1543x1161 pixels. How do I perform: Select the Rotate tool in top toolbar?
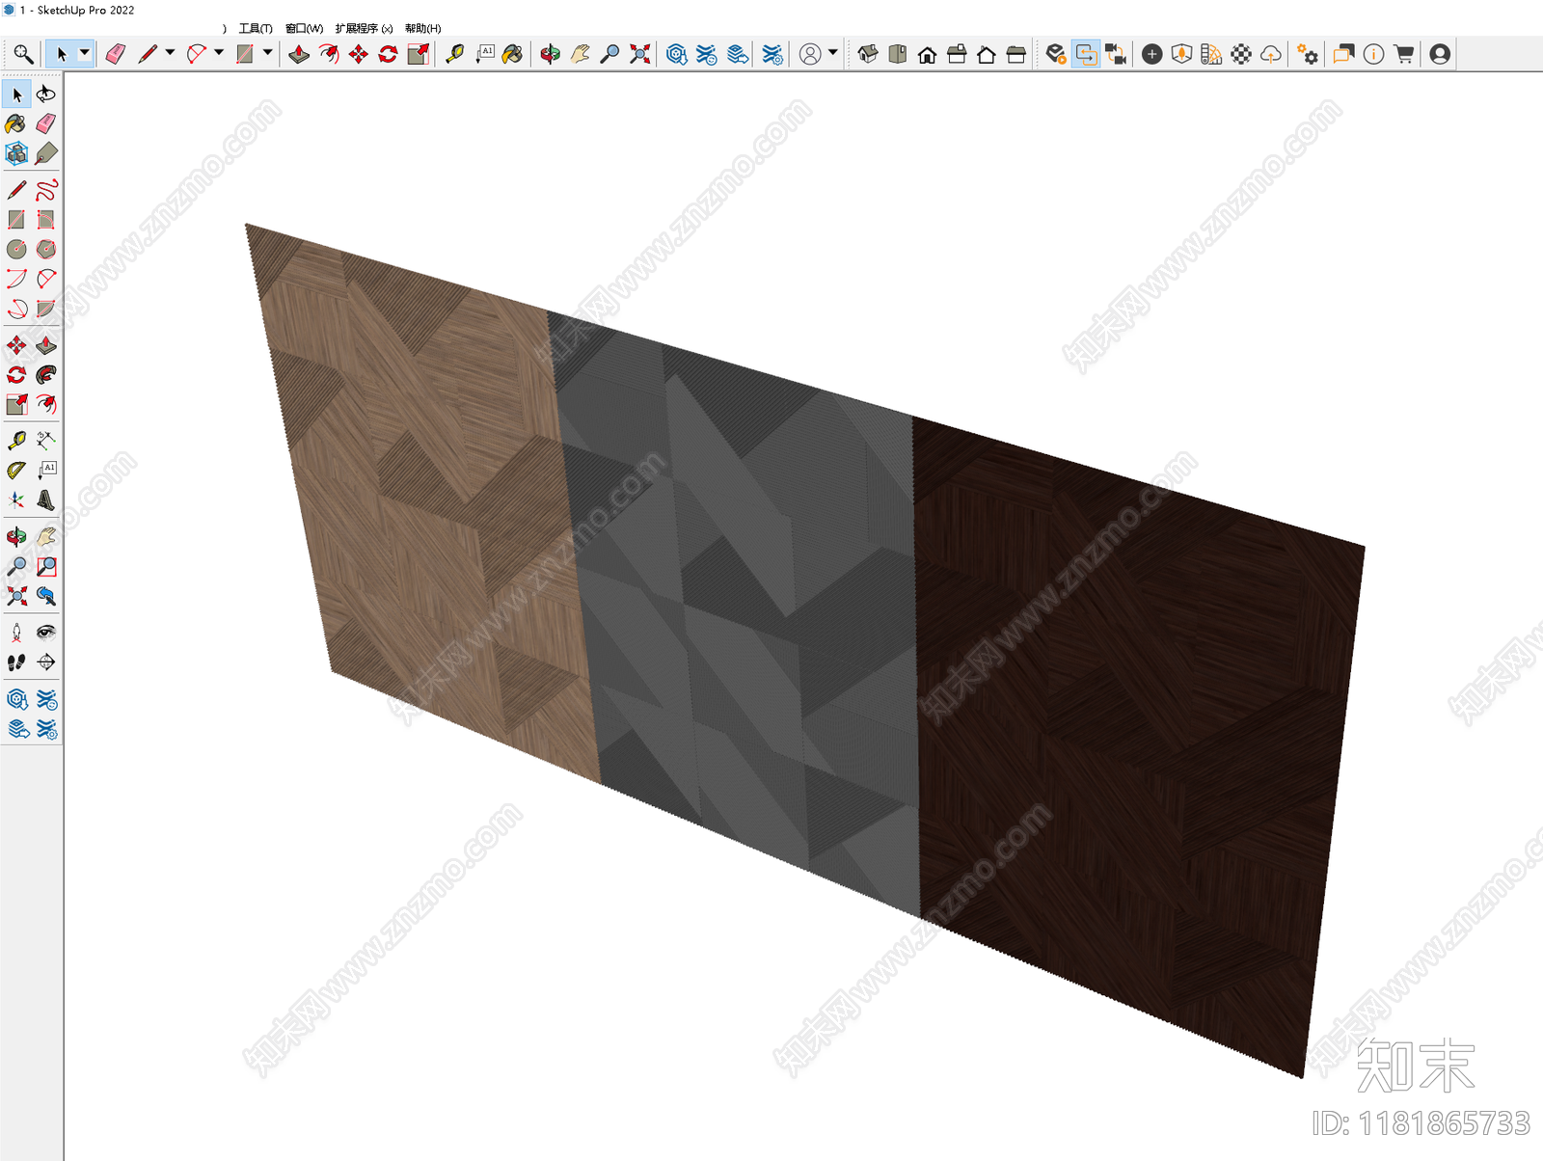[x=389, y=54]
